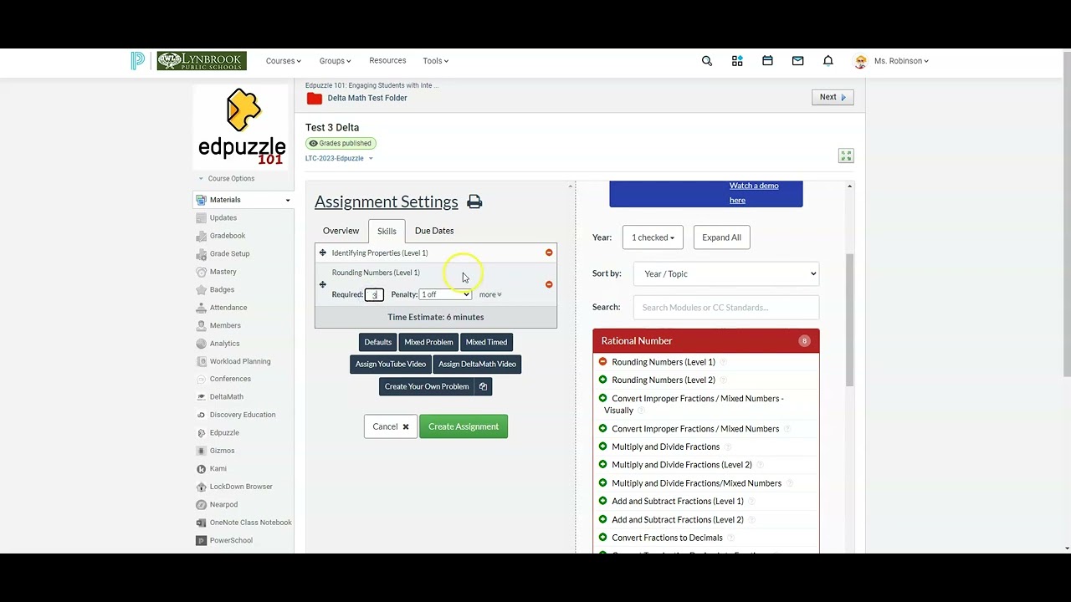Image resolution: width=1071 pixels, height=602 pixels.
Task: Expand more options for Rounding Numbers
Action: [x=490, y=294]
